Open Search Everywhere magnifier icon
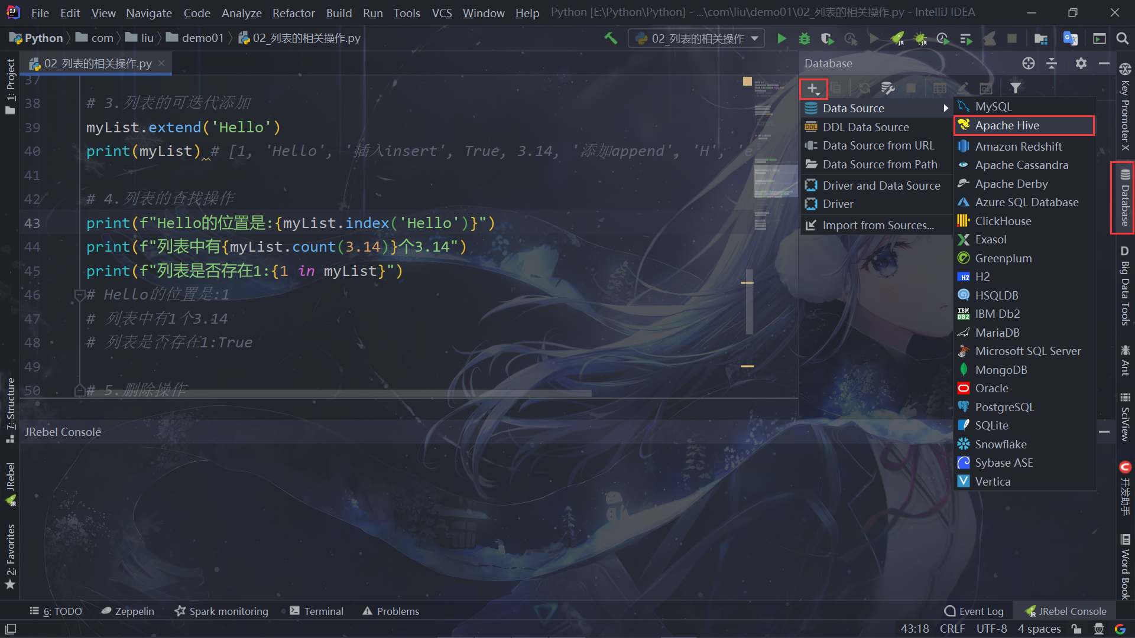Screen dimensions: 1135x638 [1122, 38]
